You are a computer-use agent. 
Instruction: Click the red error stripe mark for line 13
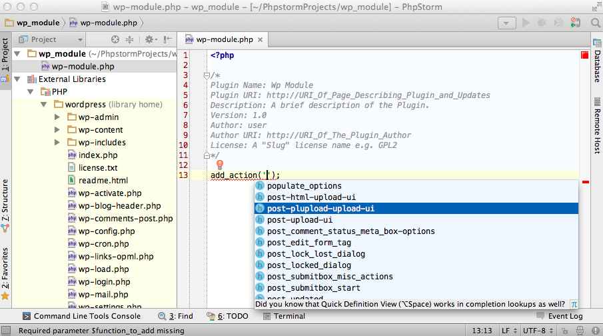pyautogui.click(x=586, y=181)
